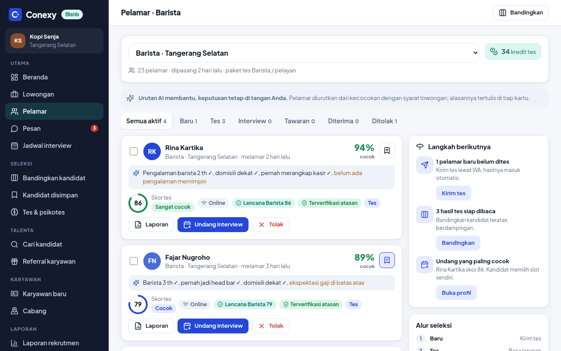
Task: Open Laporan for Rina Kartika
Action: pos(151,225)
